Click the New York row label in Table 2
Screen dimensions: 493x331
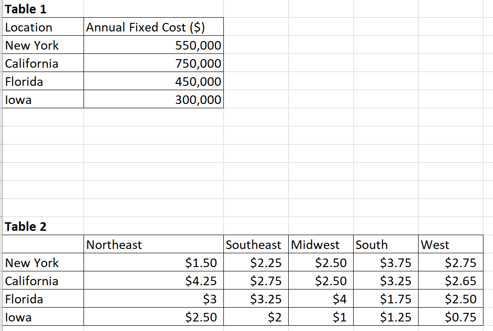click(43, 262)
